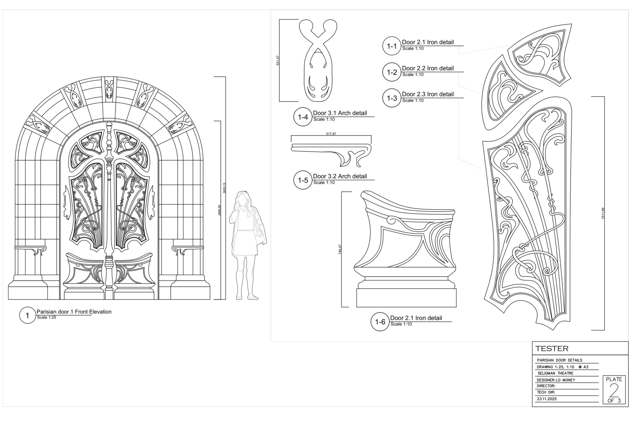
Task: Click the 'Door 3.2 Arch detail' label
Action: (340, 176)
